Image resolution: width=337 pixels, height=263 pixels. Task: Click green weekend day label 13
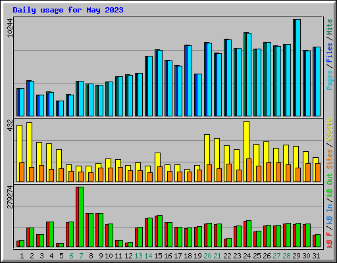pos(138,256)
